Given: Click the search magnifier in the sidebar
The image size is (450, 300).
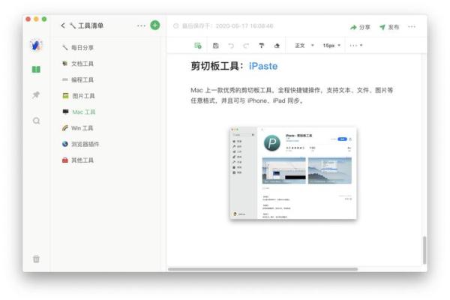Looking at the screenshot, I should 36,120.
